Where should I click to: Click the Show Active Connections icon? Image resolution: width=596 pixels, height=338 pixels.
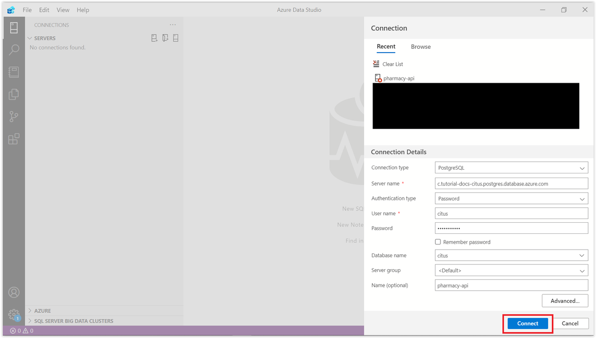[x=176, y=38]
